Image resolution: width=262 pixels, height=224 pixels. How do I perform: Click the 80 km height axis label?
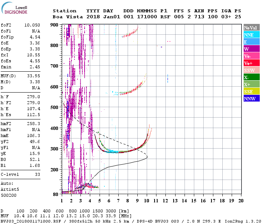point(56,194)
